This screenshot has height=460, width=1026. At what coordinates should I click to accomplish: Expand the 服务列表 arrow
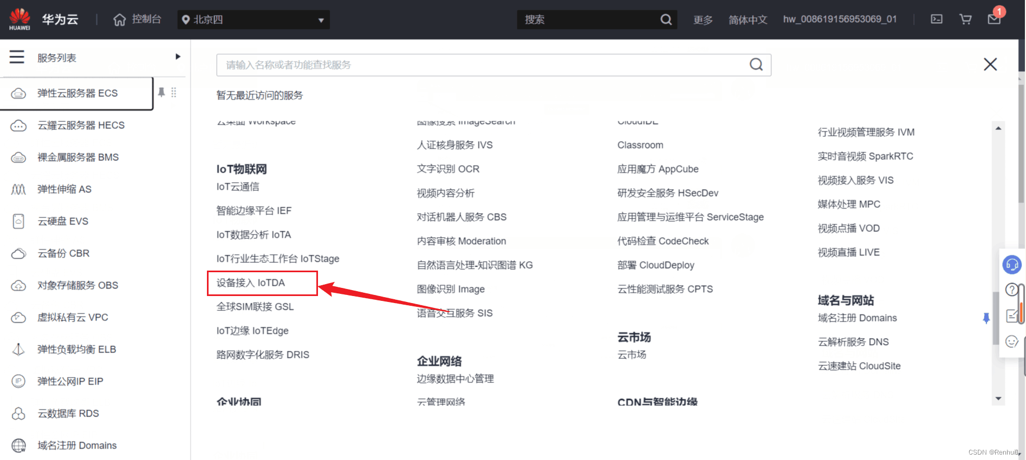[x=178, y=57]
